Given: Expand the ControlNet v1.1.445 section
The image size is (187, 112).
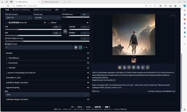Looking at the screenshot, I should 47,78.
